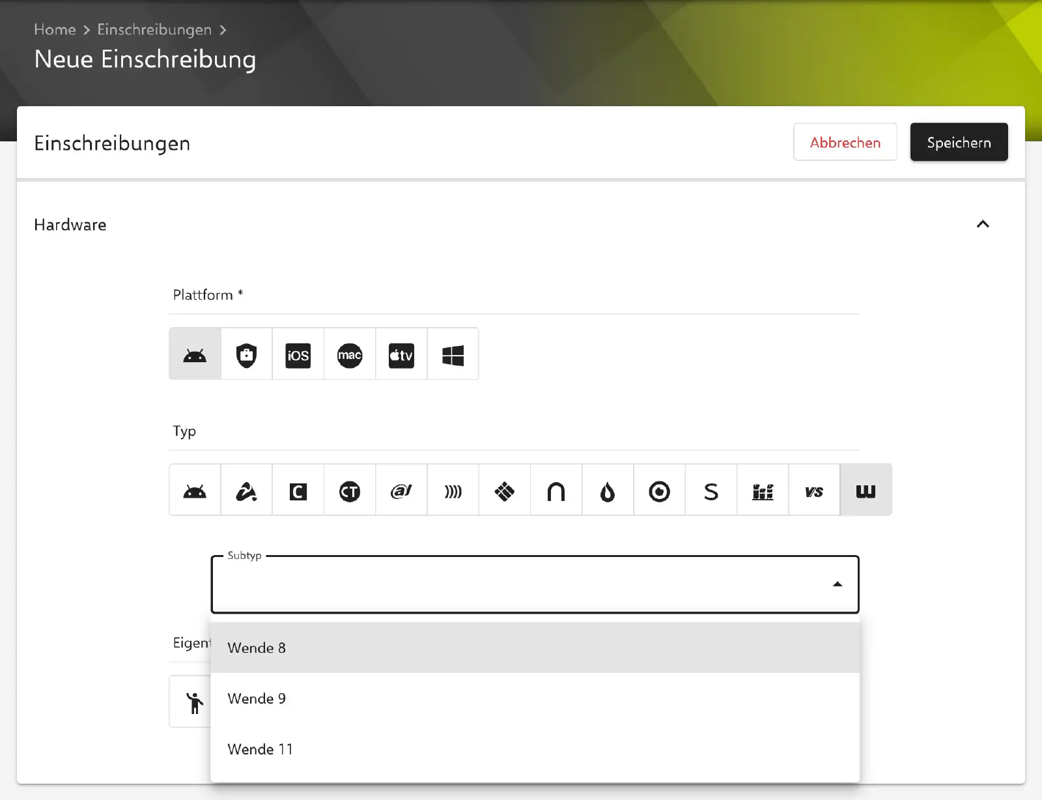Go to the Home breadcrumb
Screen dimensions: 1042x800
pyautogui.click(x=55, y=29)
